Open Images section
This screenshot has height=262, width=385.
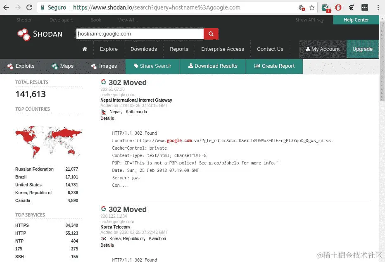click(x=104, y=66)
